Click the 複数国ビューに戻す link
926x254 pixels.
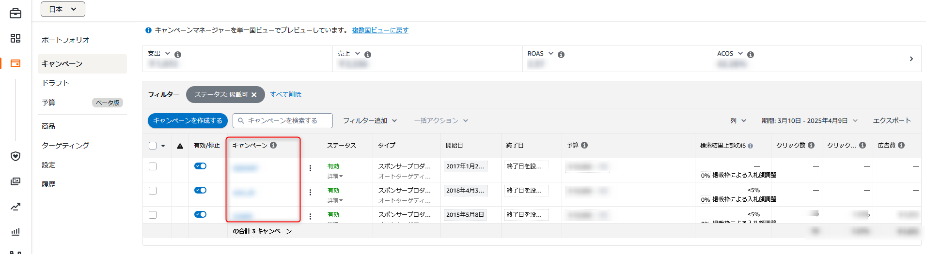380,30
